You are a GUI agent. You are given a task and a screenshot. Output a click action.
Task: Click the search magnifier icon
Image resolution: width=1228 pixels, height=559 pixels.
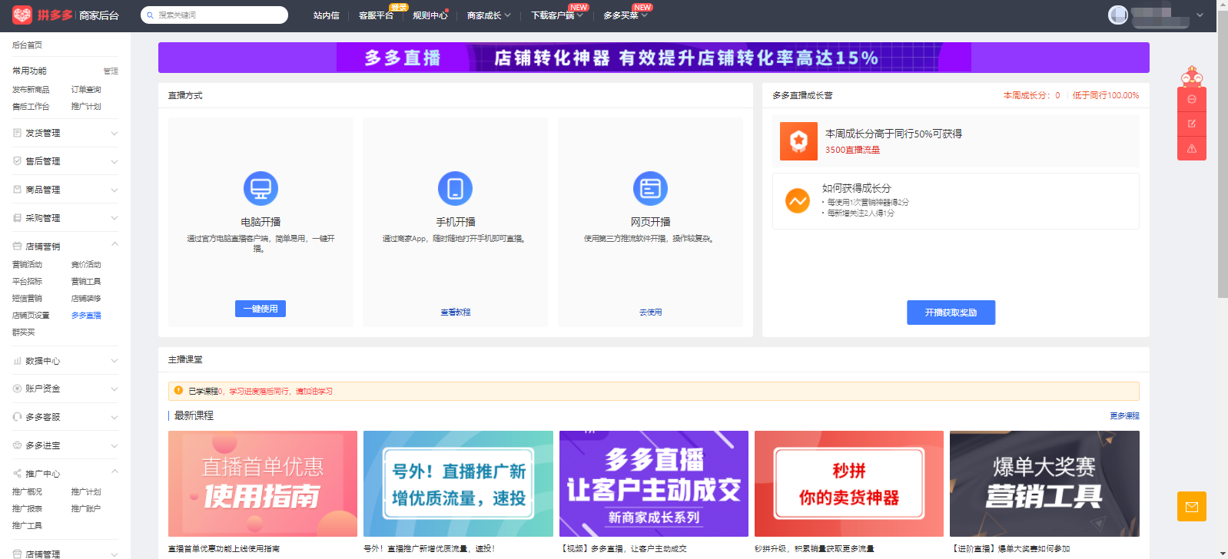151,15
